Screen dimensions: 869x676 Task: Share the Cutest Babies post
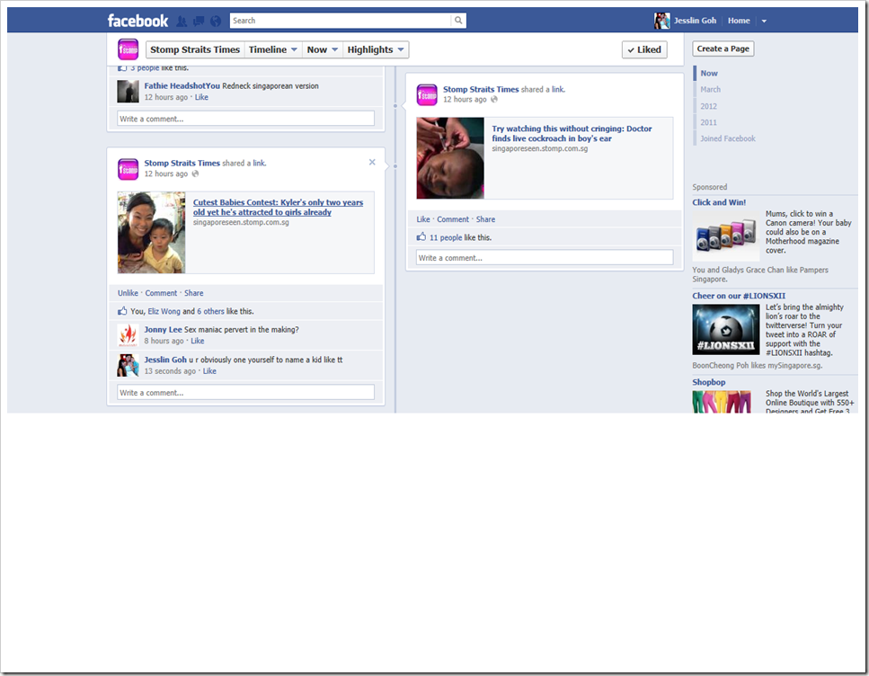(x=193, y=293)
